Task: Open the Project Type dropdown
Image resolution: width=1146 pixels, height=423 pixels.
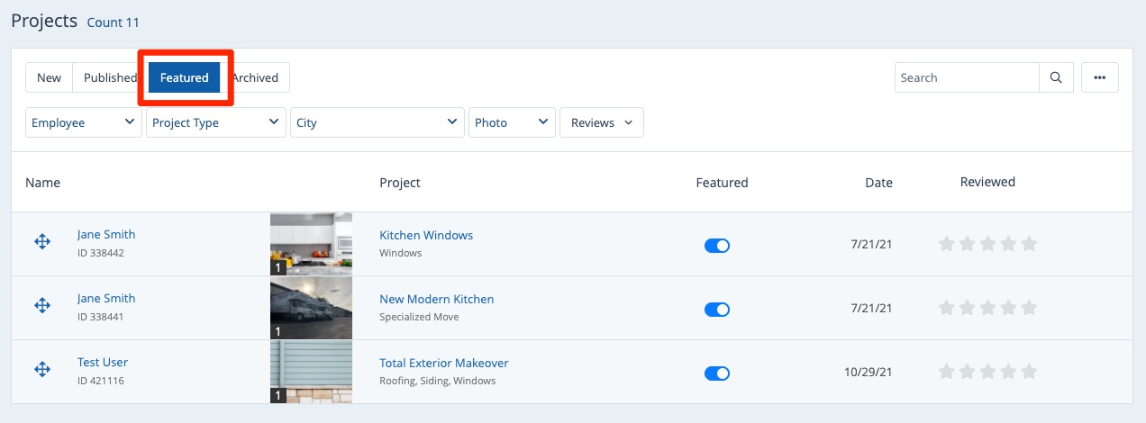Action: 215,122
